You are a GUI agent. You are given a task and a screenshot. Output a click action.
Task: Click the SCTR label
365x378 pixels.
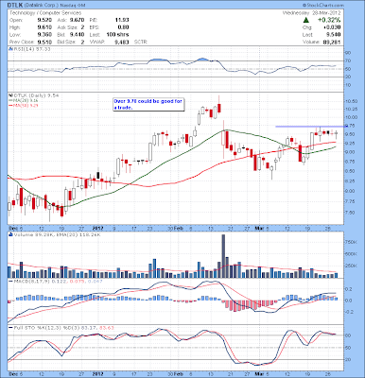[x=141, y=42]
